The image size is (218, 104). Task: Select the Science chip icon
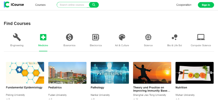[148, 37]
